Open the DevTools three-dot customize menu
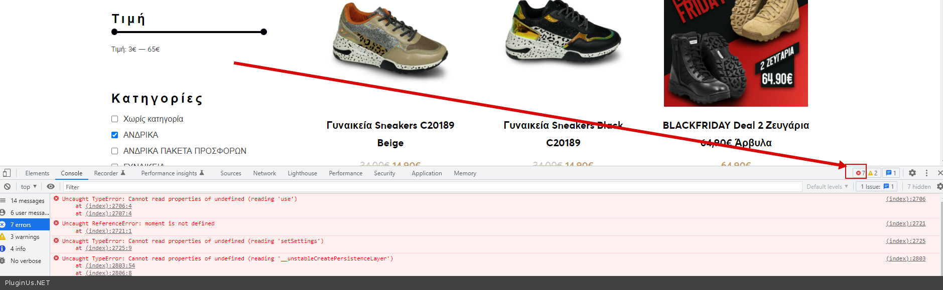The width and height of the screenshot is (943, 290). click(x=926, y=173)
